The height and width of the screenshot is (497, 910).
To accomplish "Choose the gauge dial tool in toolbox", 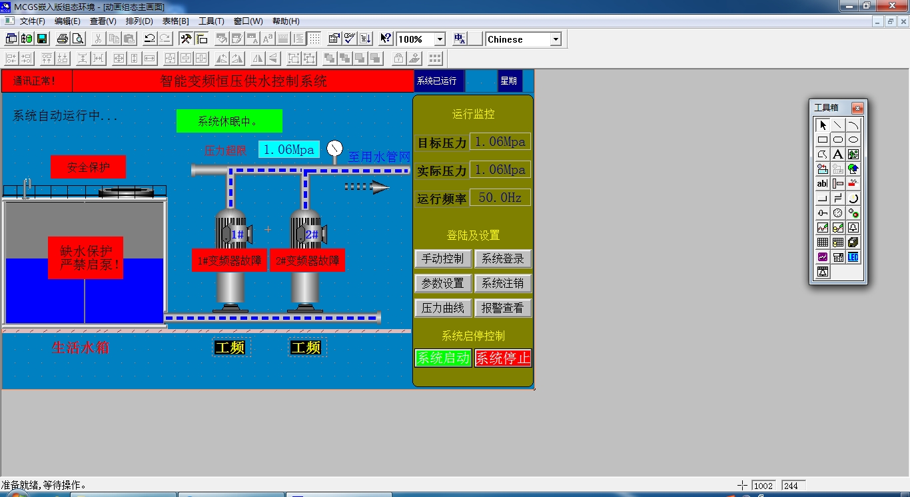I will 838,213.
